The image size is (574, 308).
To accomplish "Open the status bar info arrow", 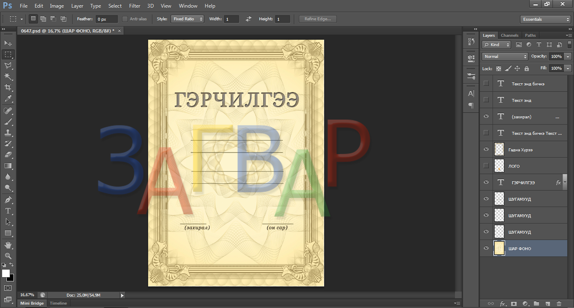I will (122, 295).
